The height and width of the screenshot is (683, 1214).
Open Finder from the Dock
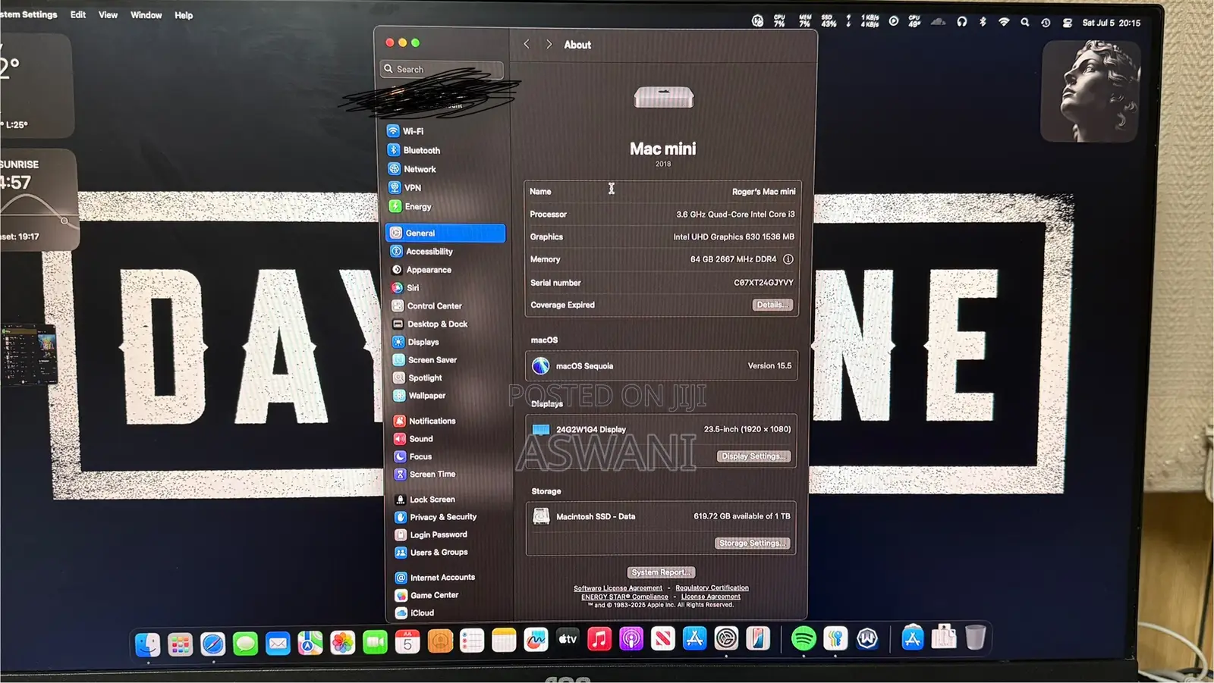[148, 644]
